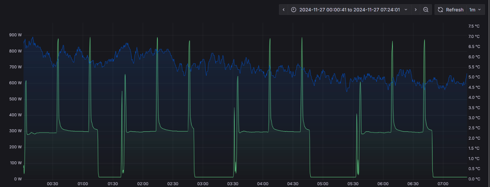Click the clock icon in time picker
Image resolution: width=490 pixels, height=187 pixels.
293,10
